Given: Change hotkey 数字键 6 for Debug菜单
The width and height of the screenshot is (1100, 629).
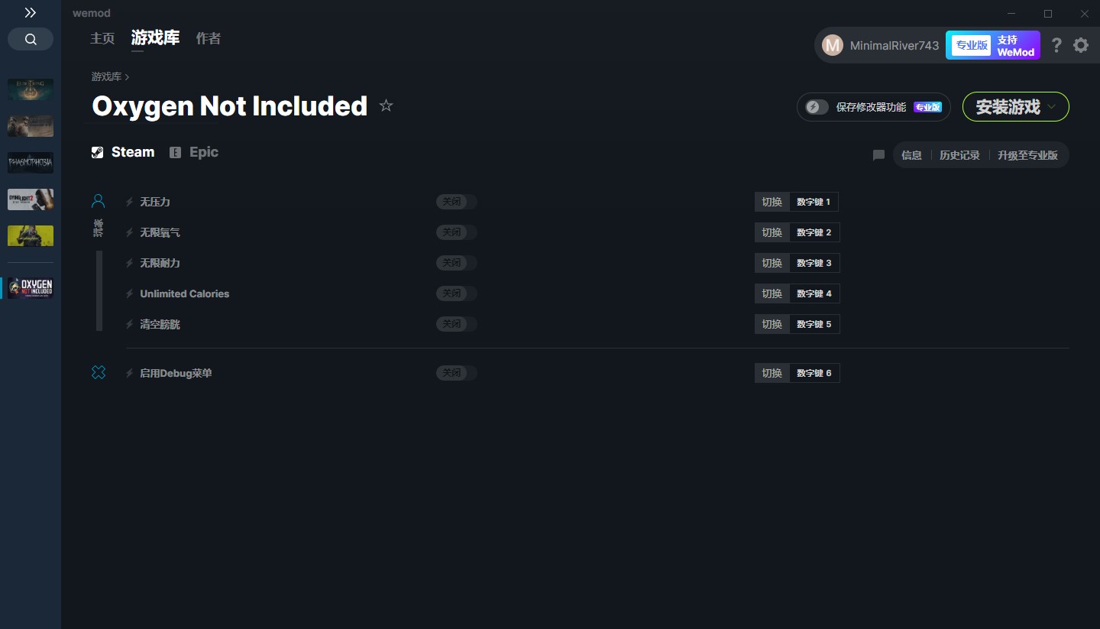Looking at the screenshot, I should [814, 373].
